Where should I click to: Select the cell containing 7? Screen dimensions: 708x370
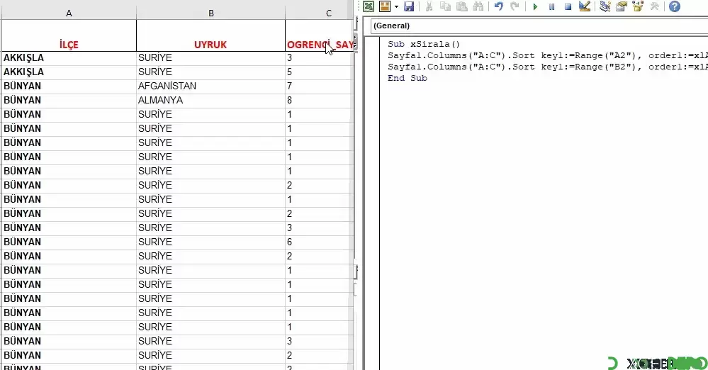click(319, 86)
